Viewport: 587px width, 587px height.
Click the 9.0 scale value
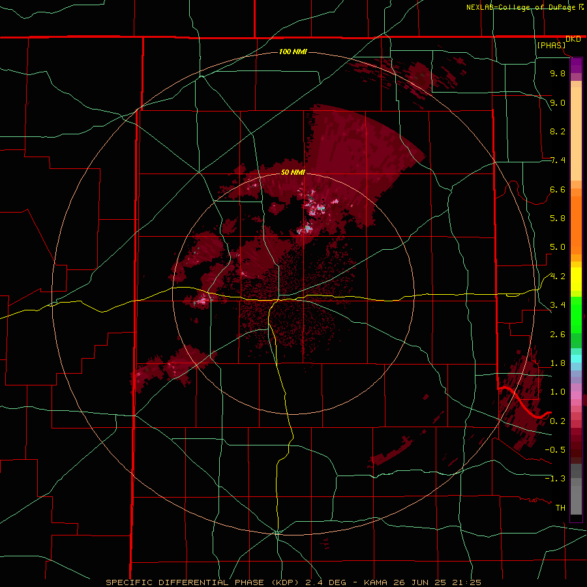click(x=558, y=102)
